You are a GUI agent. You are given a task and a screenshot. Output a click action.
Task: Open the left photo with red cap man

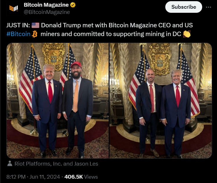[x=58, y=101]
